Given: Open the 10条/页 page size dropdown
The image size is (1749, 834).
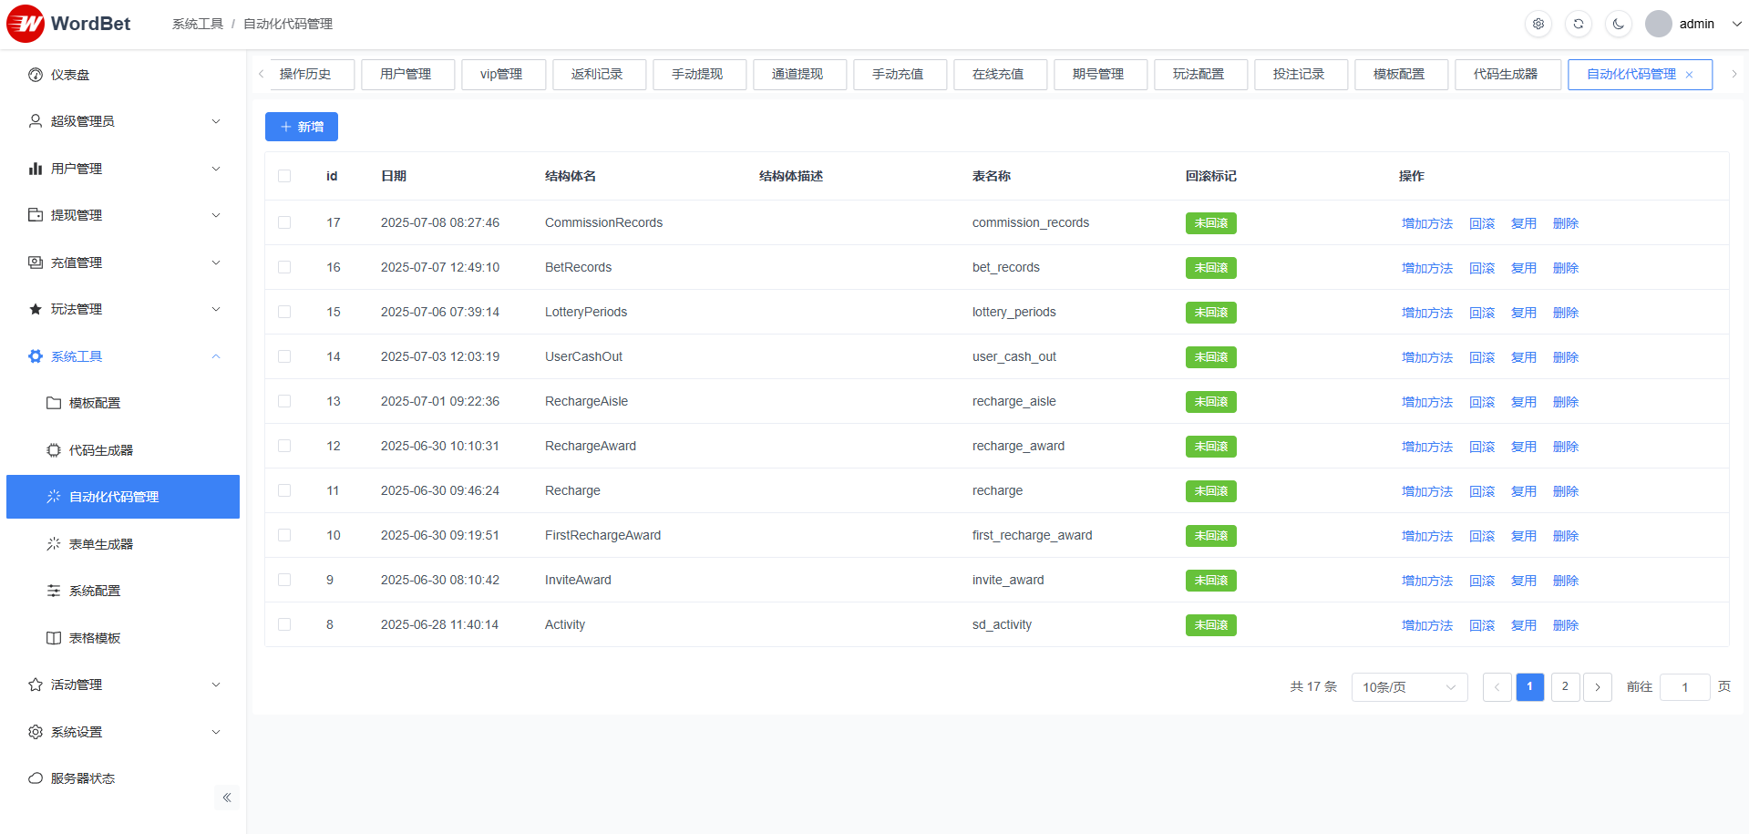Looking at the screenshot, I should click(x=1409, y=687).
